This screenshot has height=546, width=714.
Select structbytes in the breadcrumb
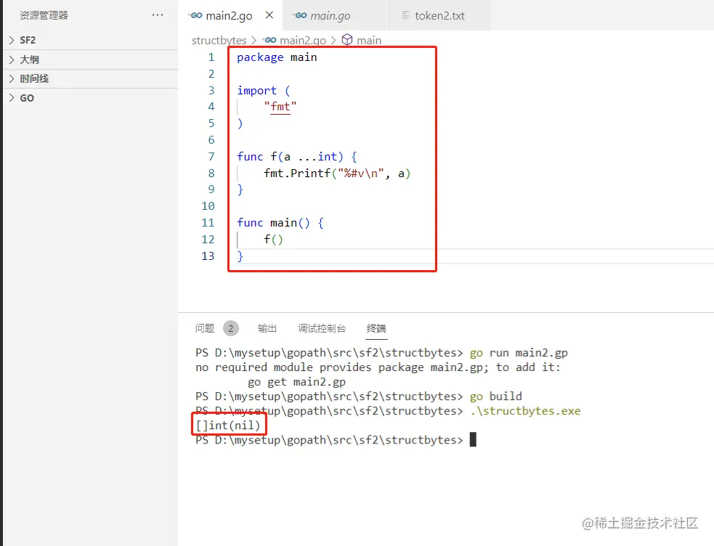coord(219,41)
